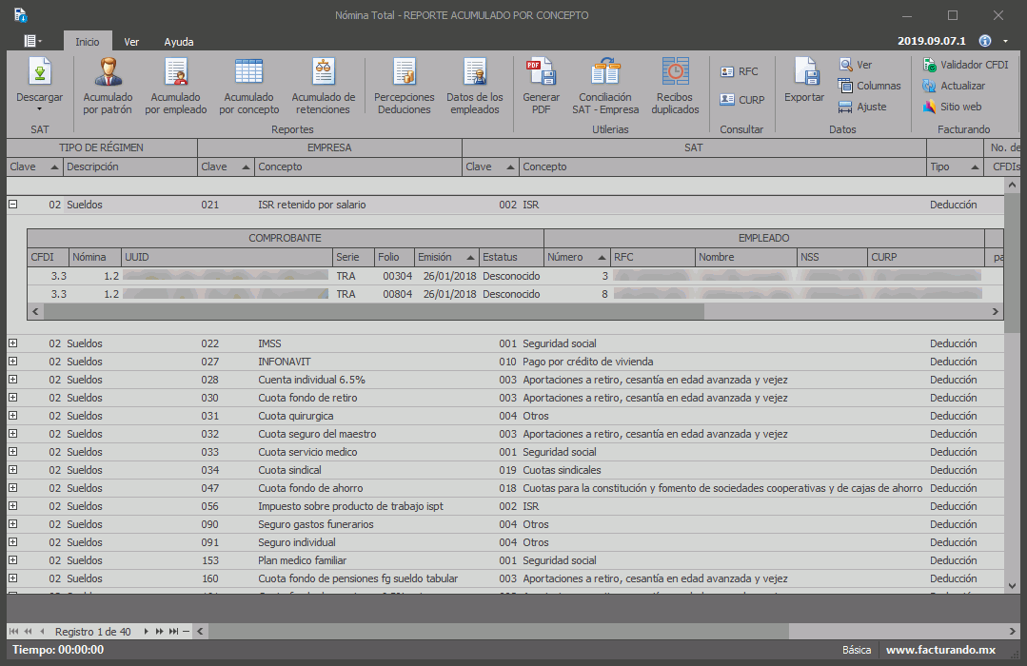Open Acumulado por empleado report

pyautogui.click(x=176, y=72)
